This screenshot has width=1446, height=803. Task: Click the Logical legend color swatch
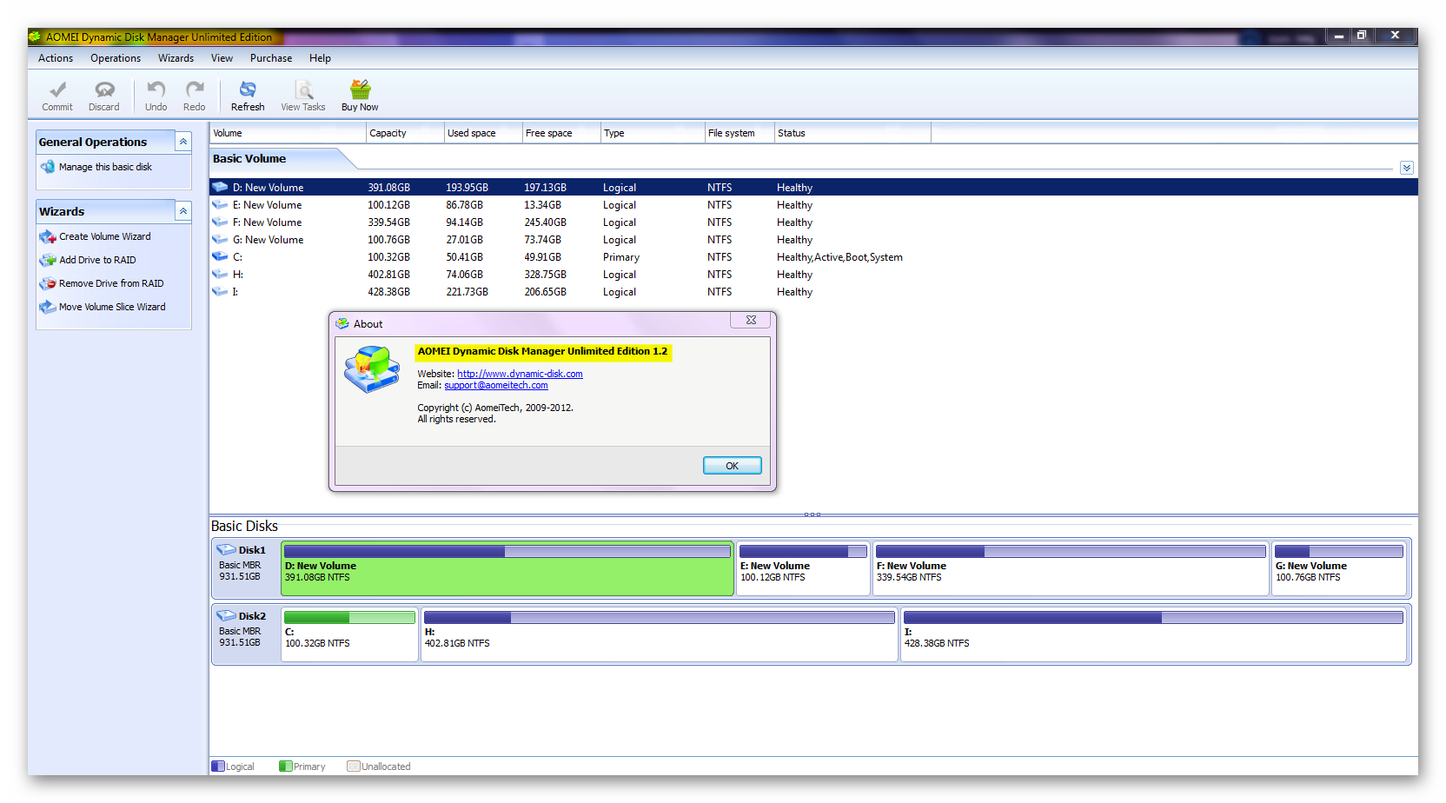point(218,766)
